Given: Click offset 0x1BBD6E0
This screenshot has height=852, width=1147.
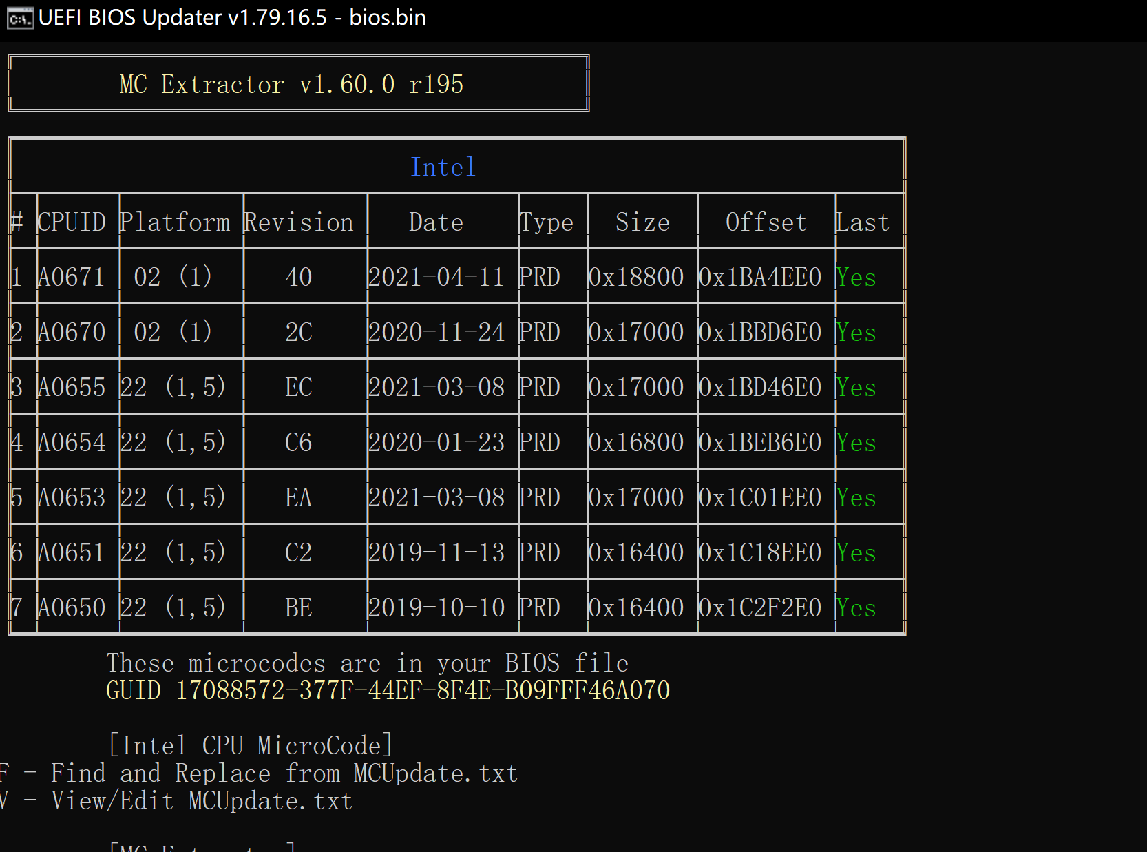Looking at the screenshot, I should click(760, 332).
